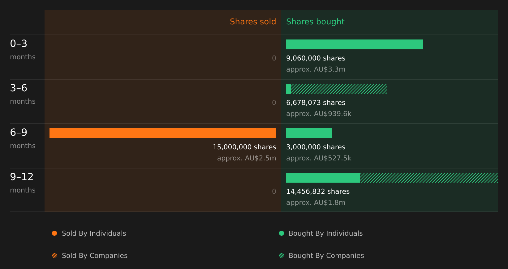The width and height of the screenshot is (508, 269).
Task: Click the 6,678,073 shares value
Action: (316, 103)
